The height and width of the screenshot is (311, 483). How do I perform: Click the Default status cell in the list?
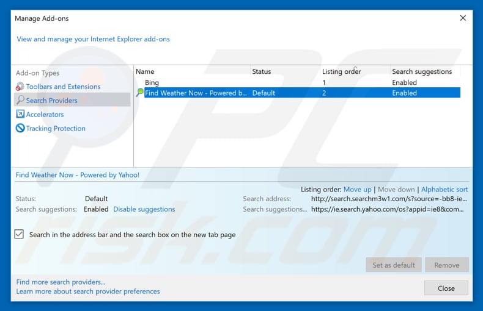point(264,93)
